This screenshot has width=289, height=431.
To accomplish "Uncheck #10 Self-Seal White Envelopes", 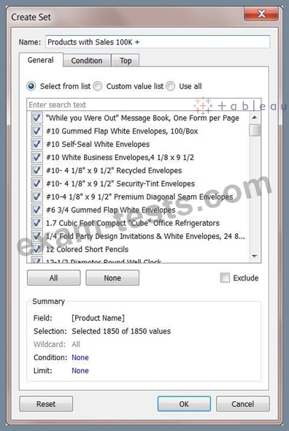I will (36, 144).
